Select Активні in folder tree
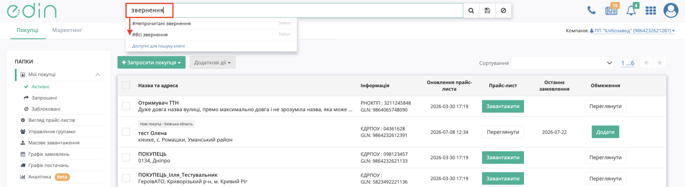Image resolution: width=685 pixels, height=187 pixels. pos(40,86)
